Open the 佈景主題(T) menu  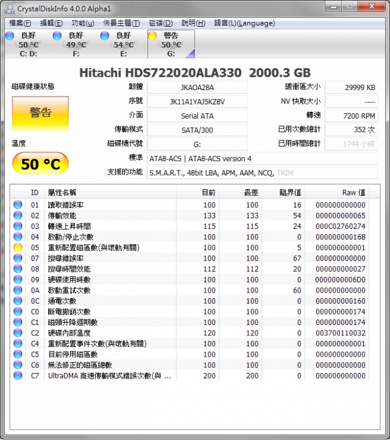(121, 23)
